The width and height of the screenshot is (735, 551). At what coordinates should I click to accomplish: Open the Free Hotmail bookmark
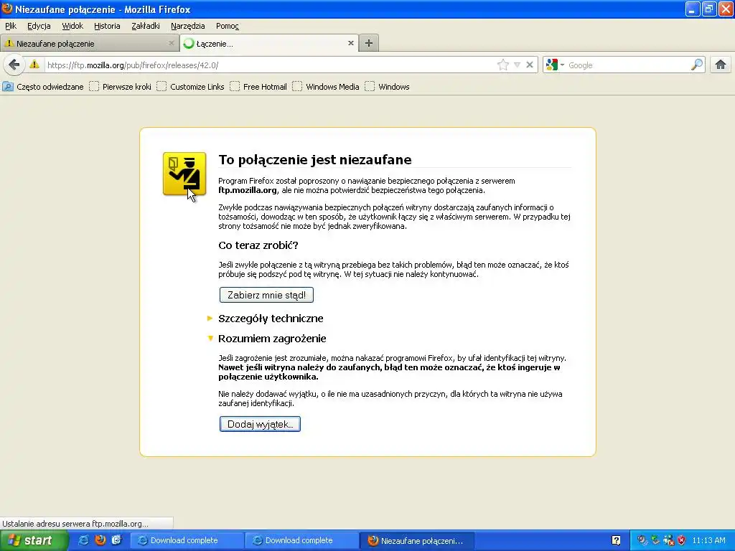pyautogui.click(x=258, y=87)
